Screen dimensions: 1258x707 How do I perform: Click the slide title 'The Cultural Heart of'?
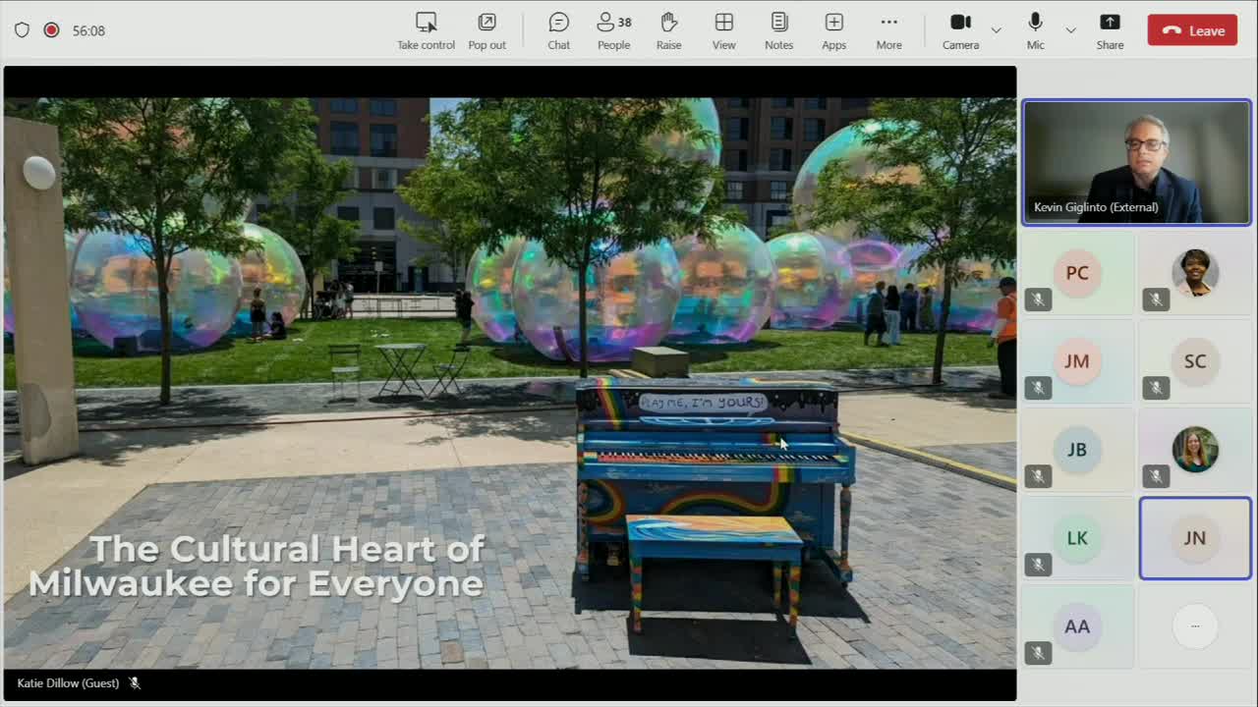[x=287, y=549]
